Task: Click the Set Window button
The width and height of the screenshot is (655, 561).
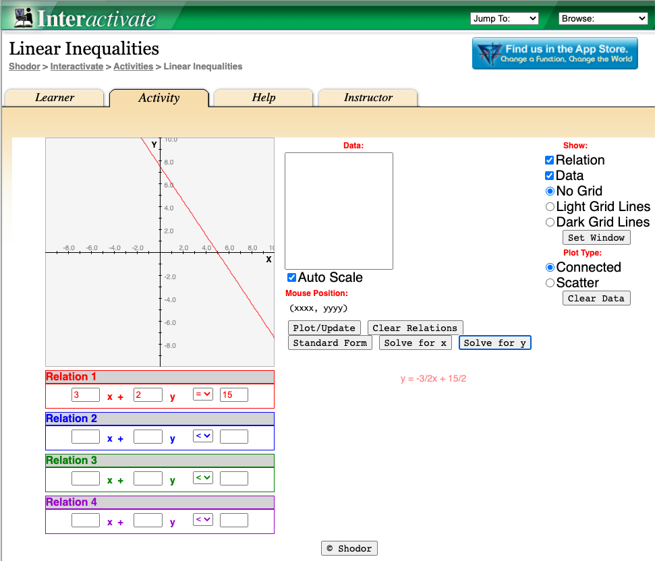Action: pyautogui.click(x=596, y=237)
